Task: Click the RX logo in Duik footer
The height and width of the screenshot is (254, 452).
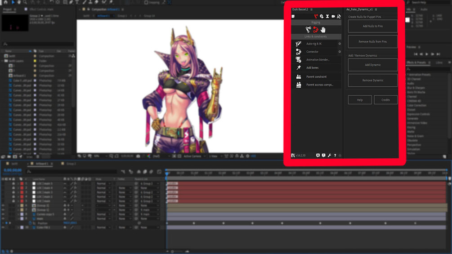Action: pyautogui.click(x=293, y=155)
